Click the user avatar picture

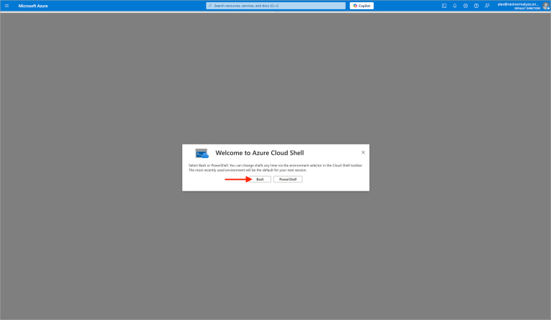tap(545, 6)
